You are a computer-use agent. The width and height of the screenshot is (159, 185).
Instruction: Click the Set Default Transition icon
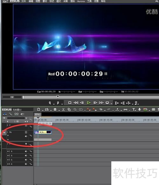125,110
